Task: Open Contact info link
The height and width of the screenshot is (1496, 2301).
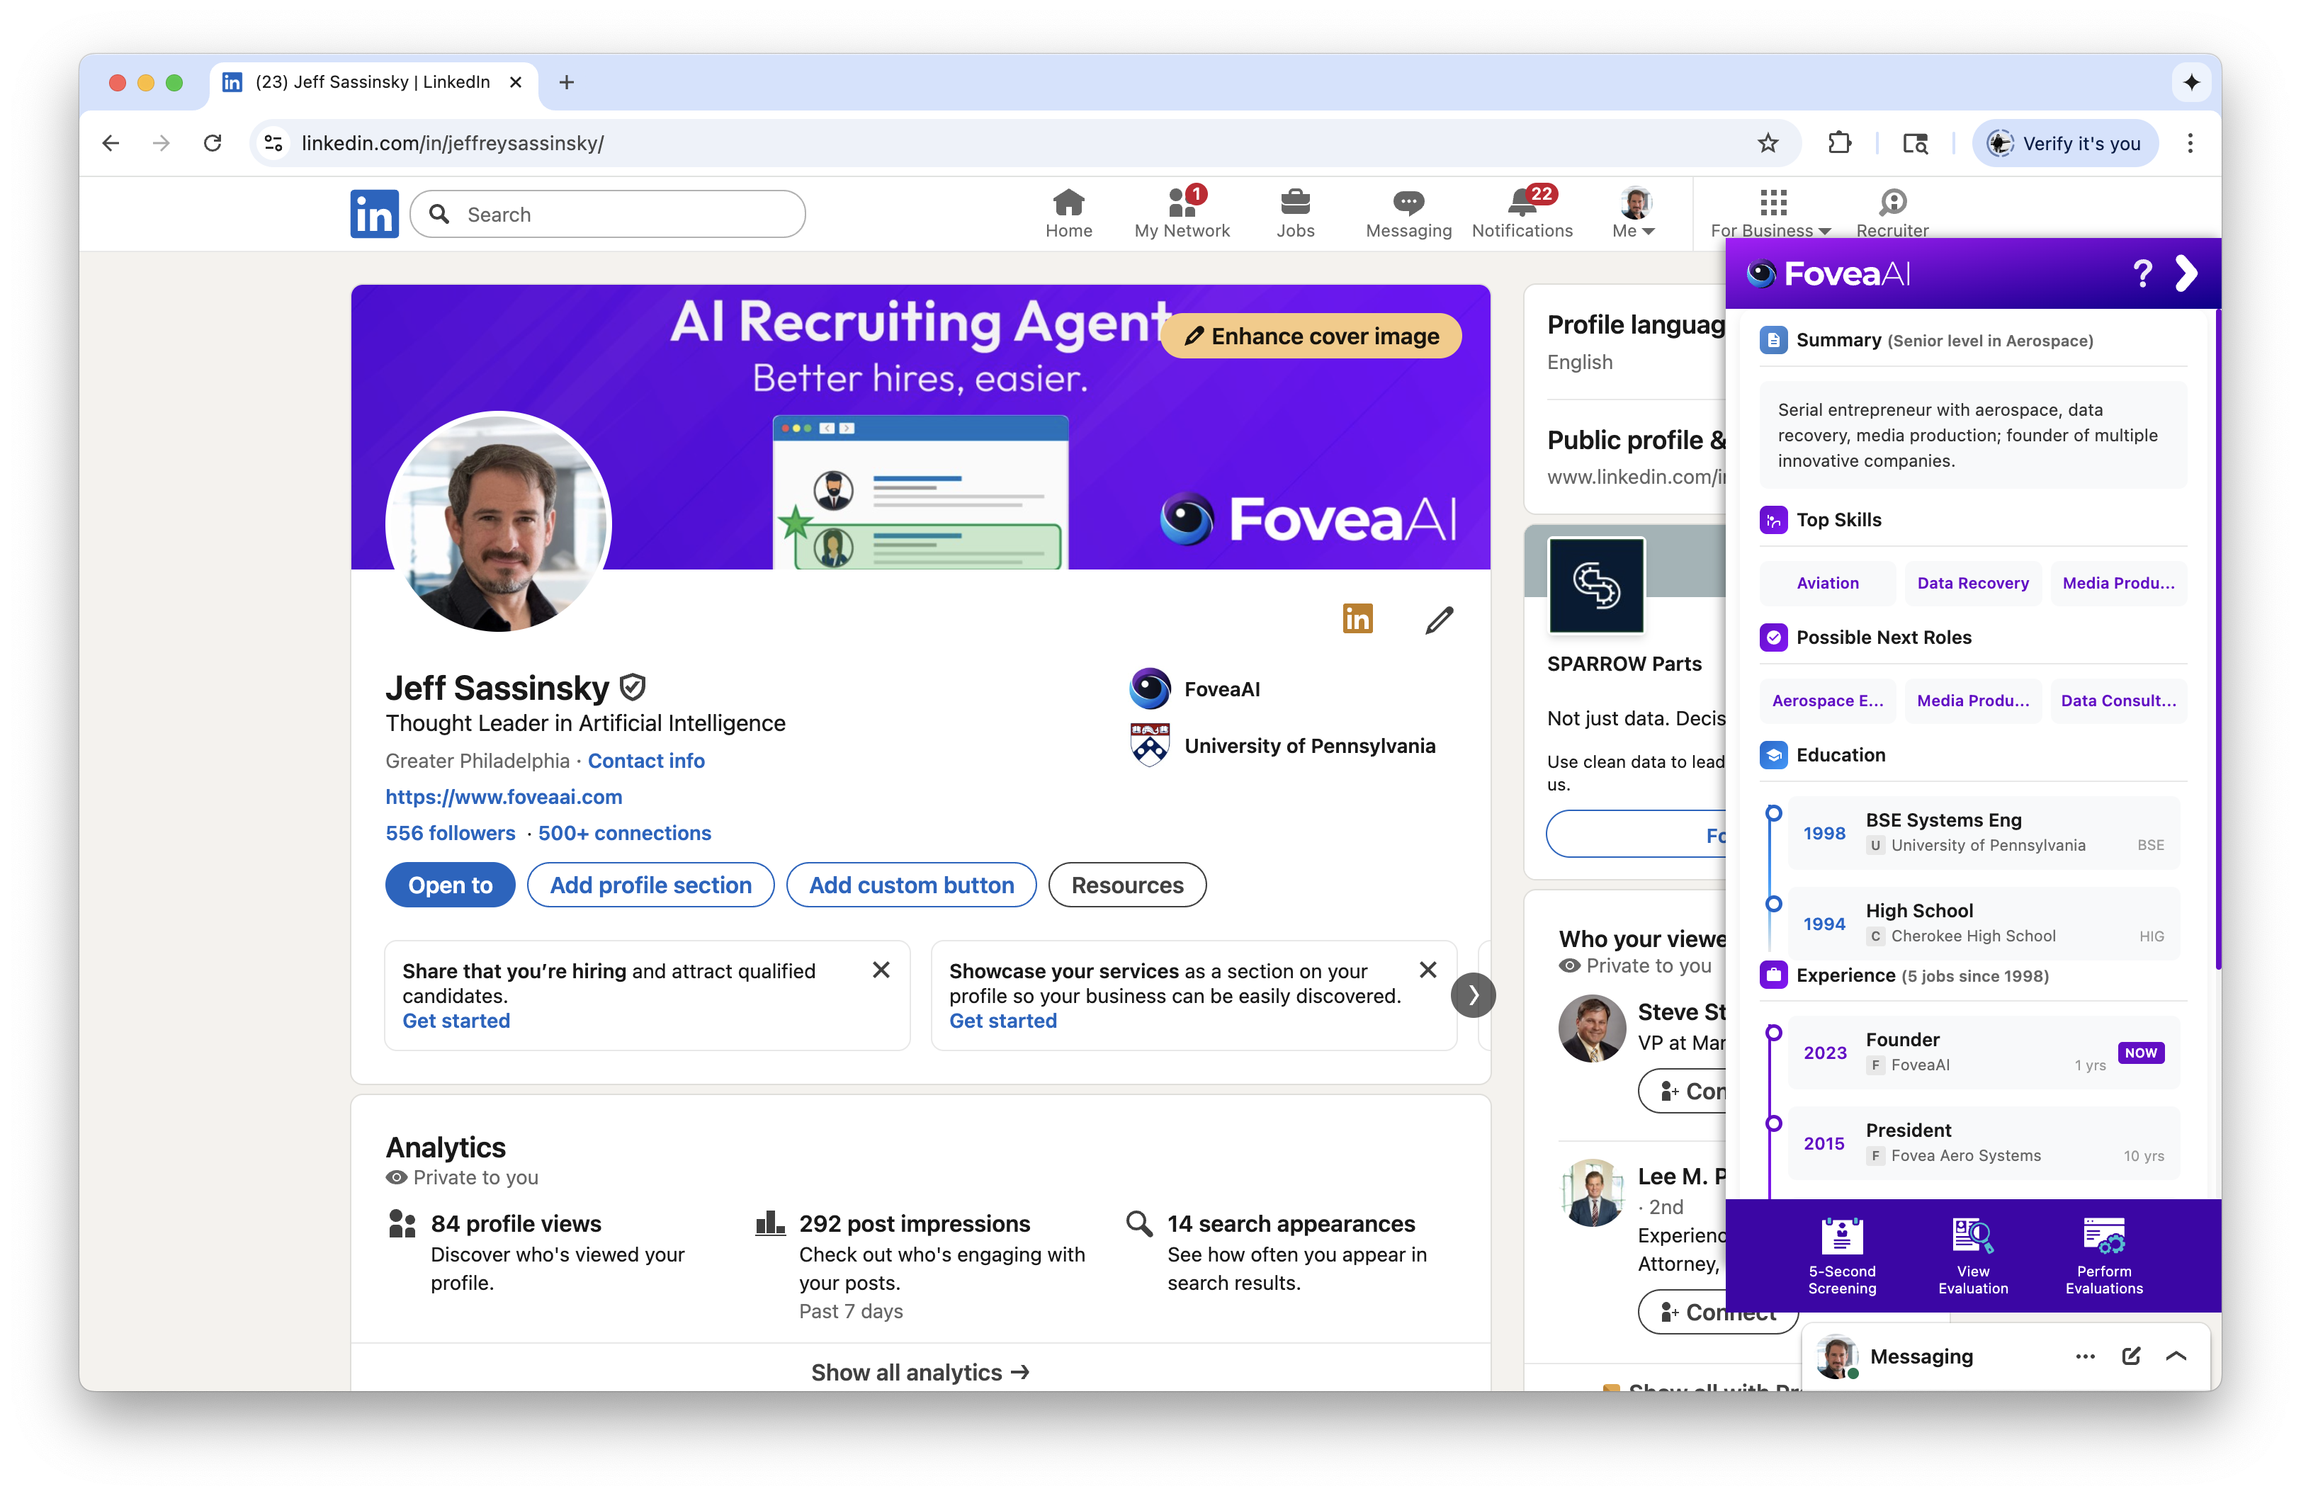Action: point(646,761)
